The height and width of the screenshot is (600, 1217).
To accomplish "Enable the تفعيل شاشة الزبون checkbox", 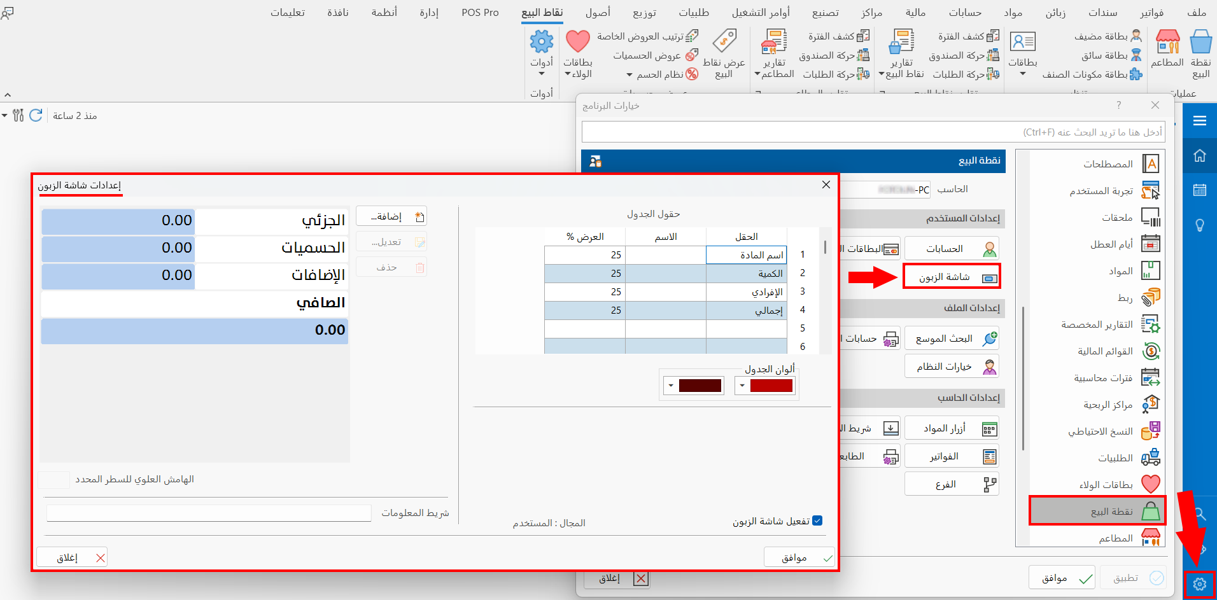I will (818, 520).
